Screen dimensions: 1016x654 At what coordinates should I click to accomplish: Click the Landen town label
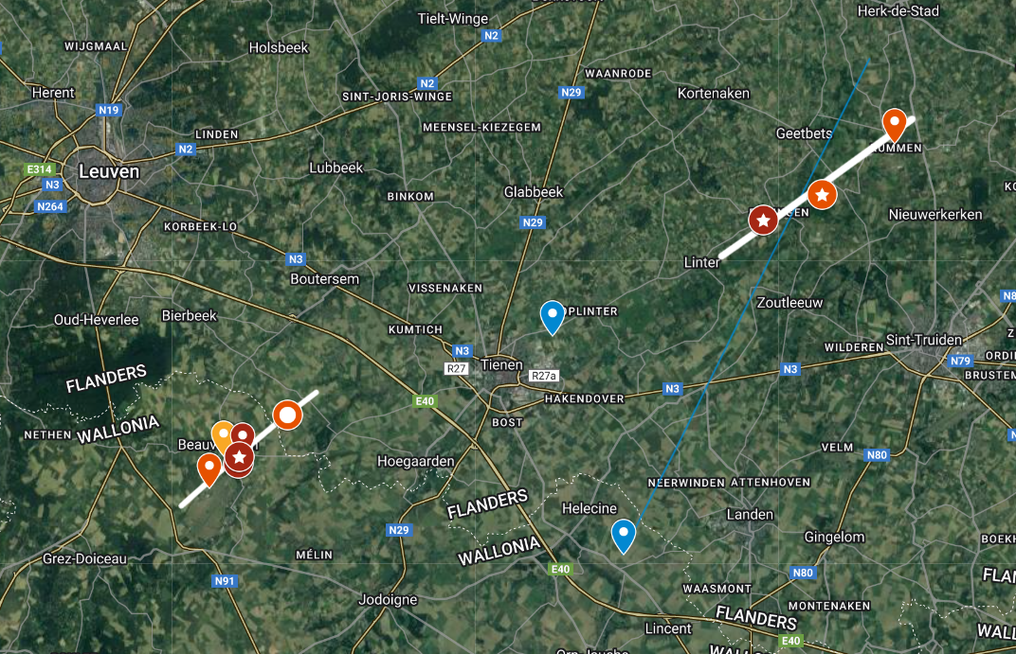point(750,515)
